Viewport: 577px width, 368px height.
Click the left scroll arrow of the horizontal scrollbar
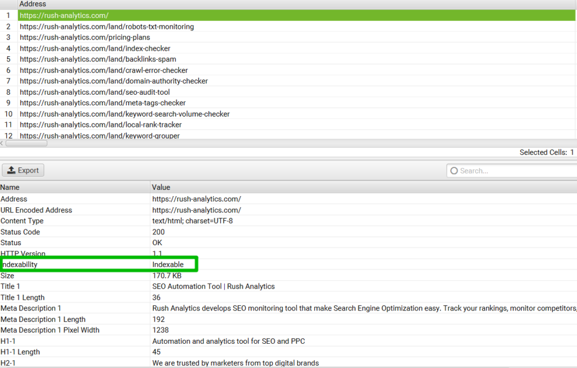(x=2, y=143)
